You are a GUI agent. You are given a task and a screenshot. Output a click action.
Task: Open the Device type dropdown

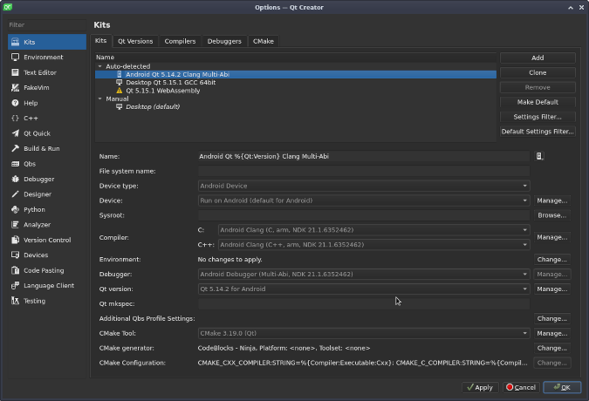point(363,186)
